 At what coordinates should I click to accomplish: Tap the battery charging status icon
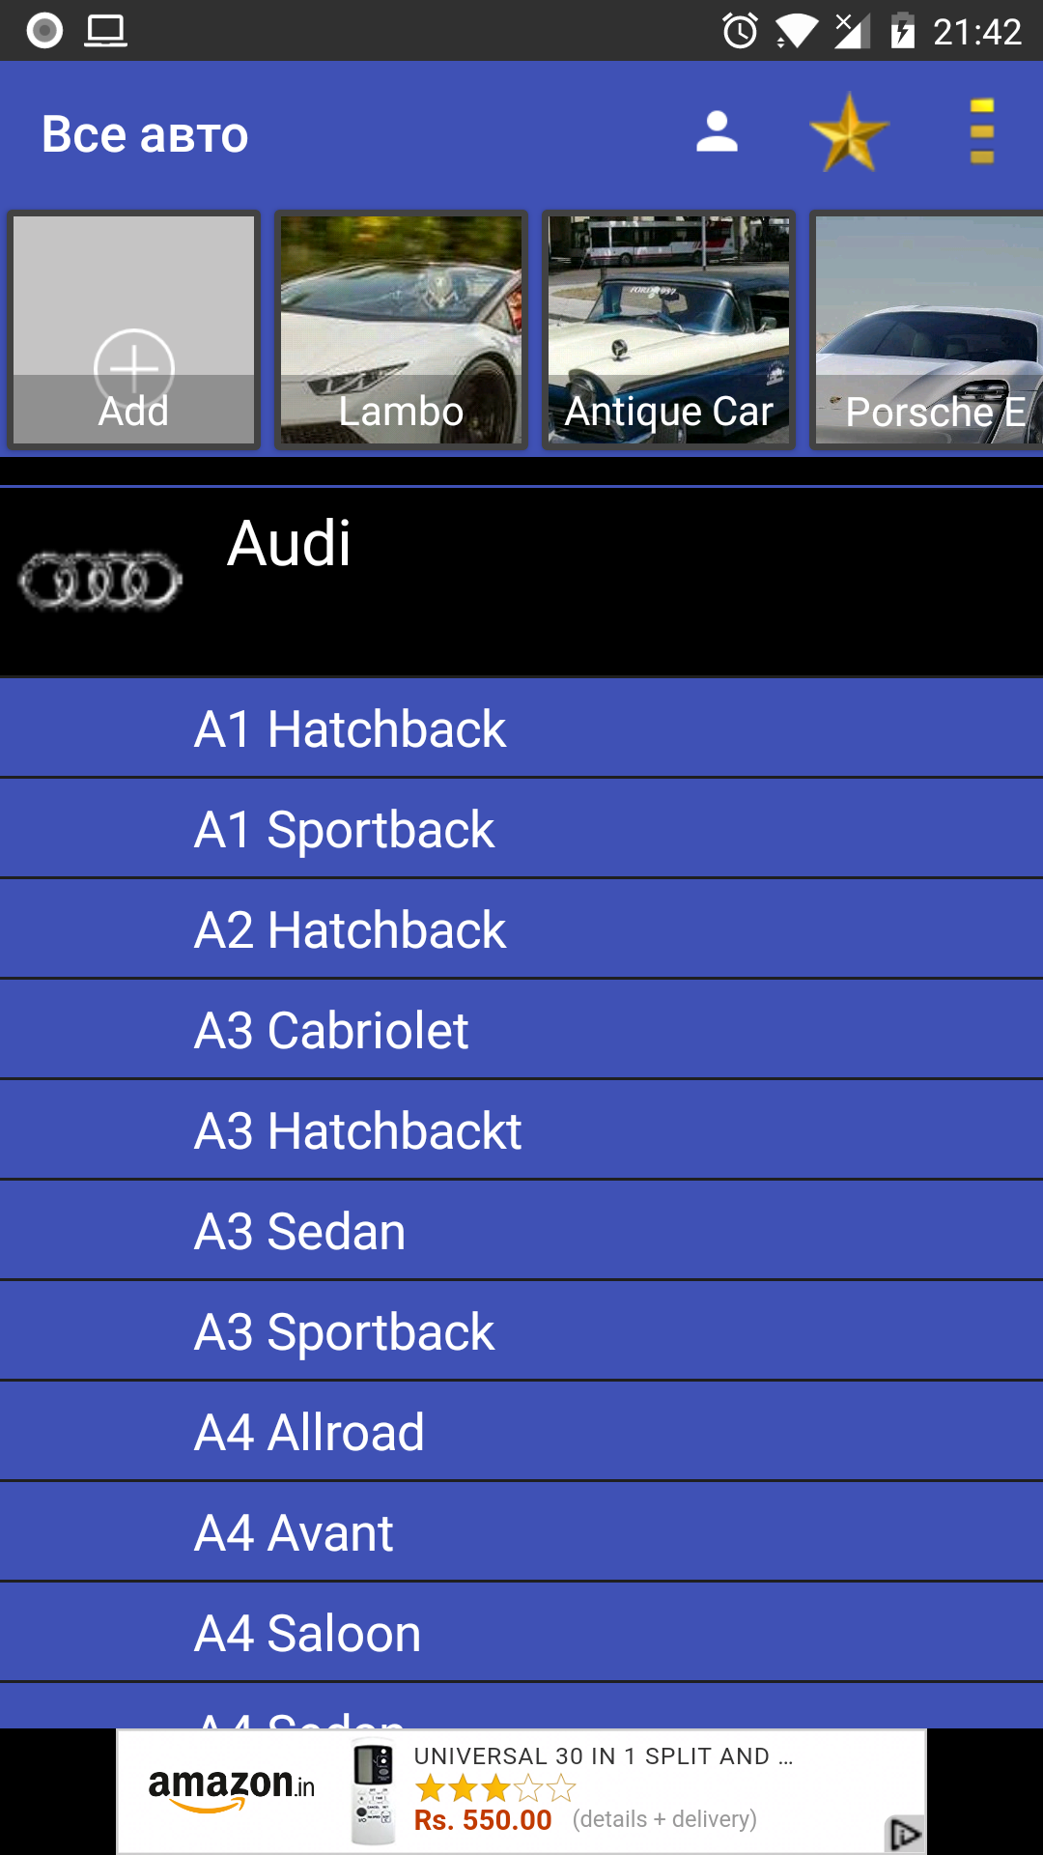[x=902, y=31]
